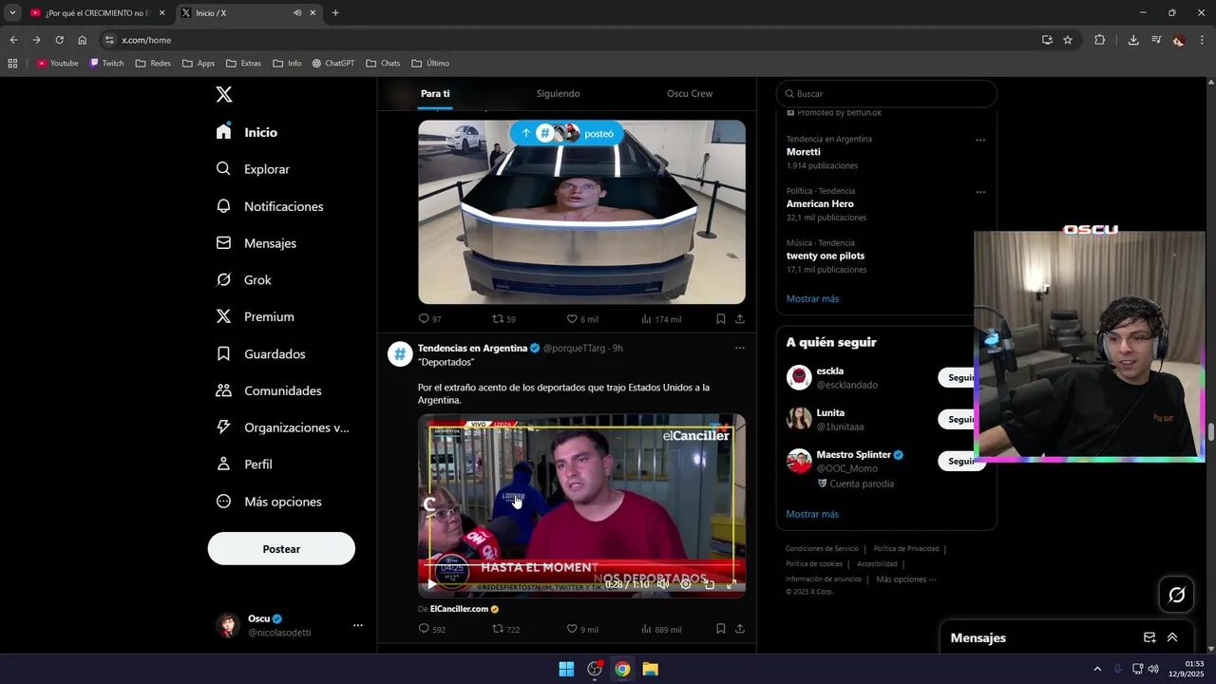Screen dimensions: 1216x684
Task: Open Chrome media controls icon
Action: [1156, 40]
